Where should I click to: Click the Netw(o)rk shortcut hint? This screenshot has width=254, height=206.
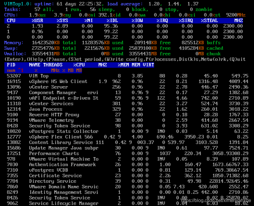[x=215, y=59]
